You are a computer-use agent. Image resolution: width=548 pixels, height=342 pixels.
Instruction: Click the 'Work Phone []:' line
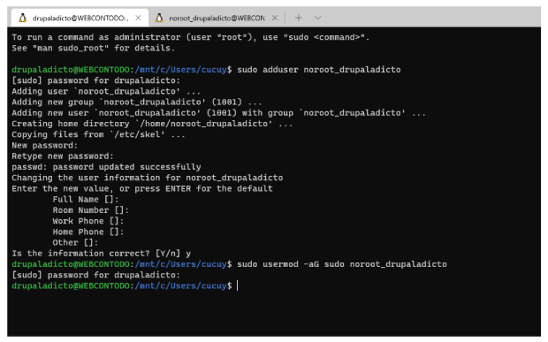[88, 221]
